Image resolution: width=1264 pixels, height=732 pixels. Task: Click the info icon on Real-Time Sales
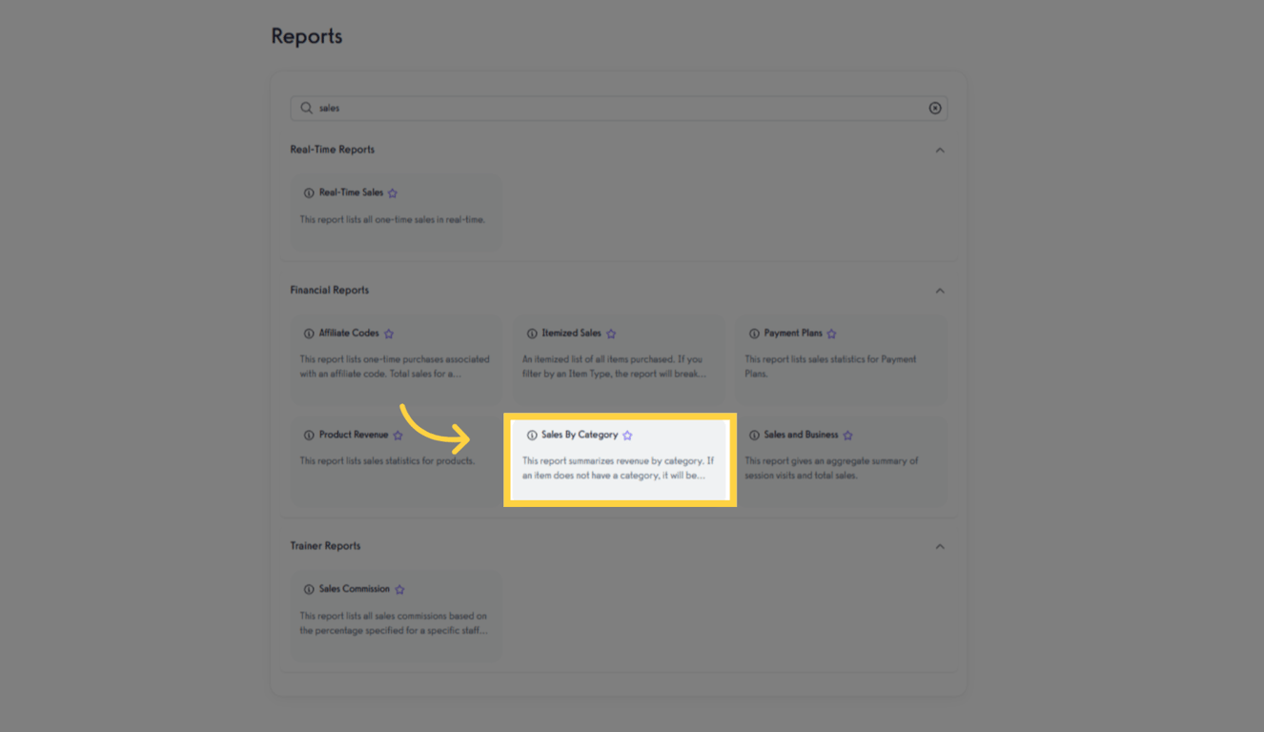pos(309,193)
